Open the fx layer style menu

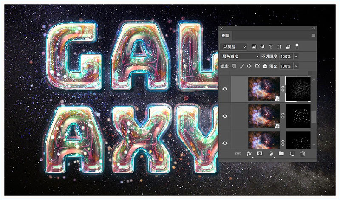pyautogui.click(x=249, y=154)
